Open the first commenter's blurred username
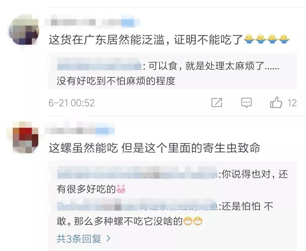 pos(92,22)
